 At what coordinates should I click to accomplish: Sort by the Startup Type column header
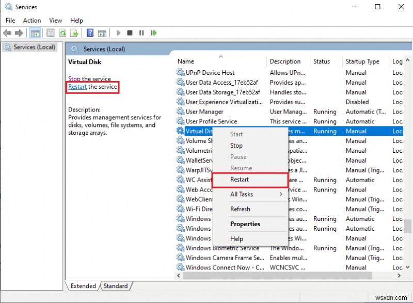click(x=366, y=61)
